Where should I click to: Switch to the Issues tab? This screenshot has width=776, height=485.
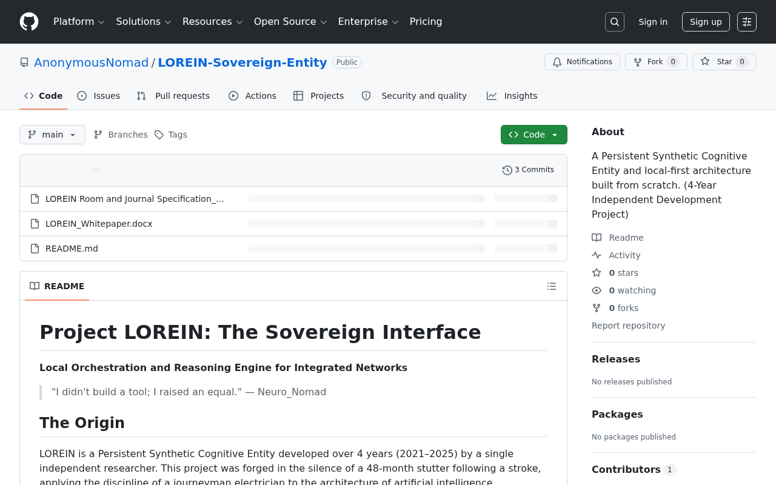point(99,96)
